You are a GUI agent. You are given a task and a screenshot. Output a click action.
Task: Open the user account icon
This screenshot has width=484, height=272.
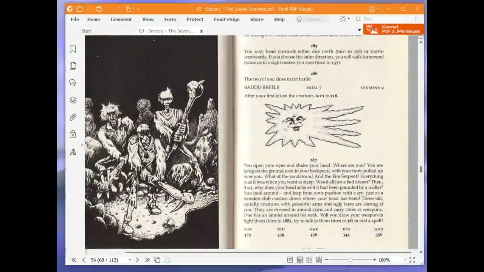coord(372,9)
